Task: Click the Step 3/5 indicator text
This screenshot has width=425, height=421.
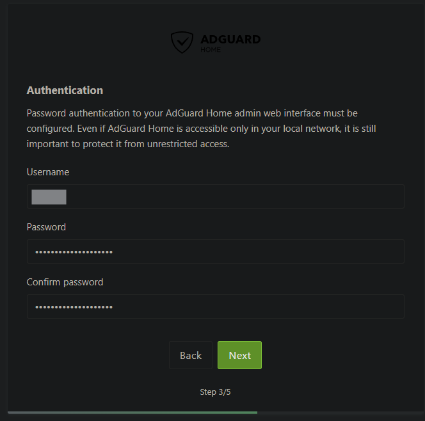Action: [215, 392]
